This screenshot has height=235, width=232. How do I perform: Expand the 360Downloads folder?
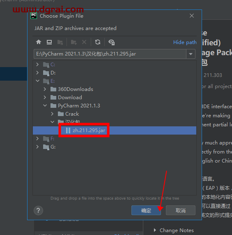pyautogui.click(x=45, y=89)
